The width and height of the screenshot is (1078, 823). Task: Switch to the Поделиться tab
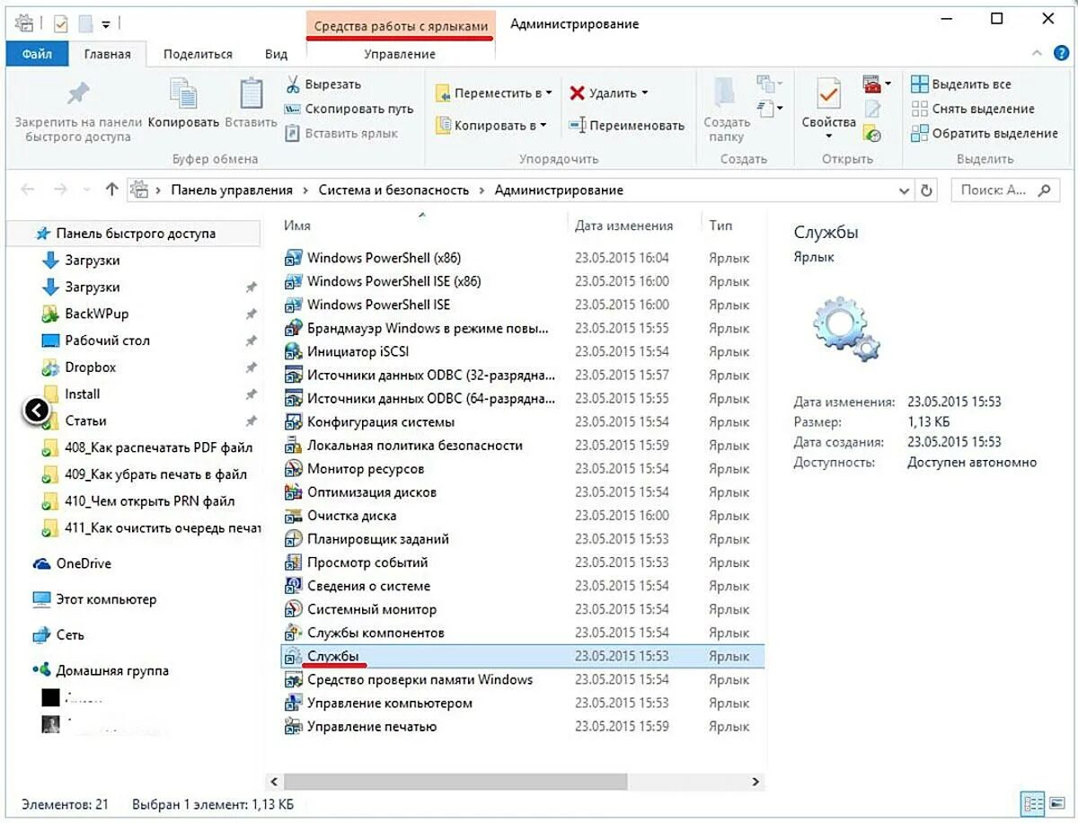tap(198, 54)
